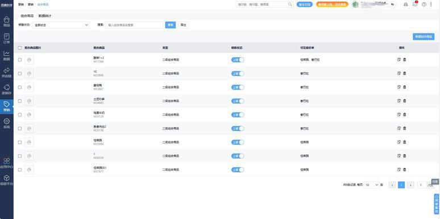
Task: Toggle the 上架 switch for M17384
Action: tap(238, 60)
